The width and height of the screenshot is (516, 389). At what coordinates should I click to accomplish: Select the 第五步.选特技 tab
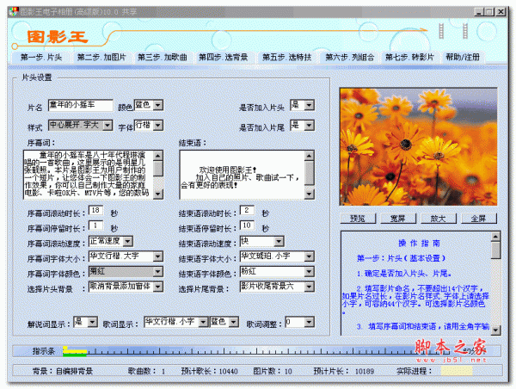286,58
